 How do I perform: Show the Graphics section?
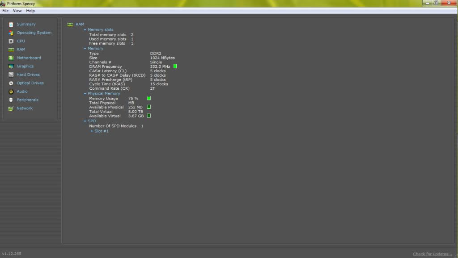[25, 66]
